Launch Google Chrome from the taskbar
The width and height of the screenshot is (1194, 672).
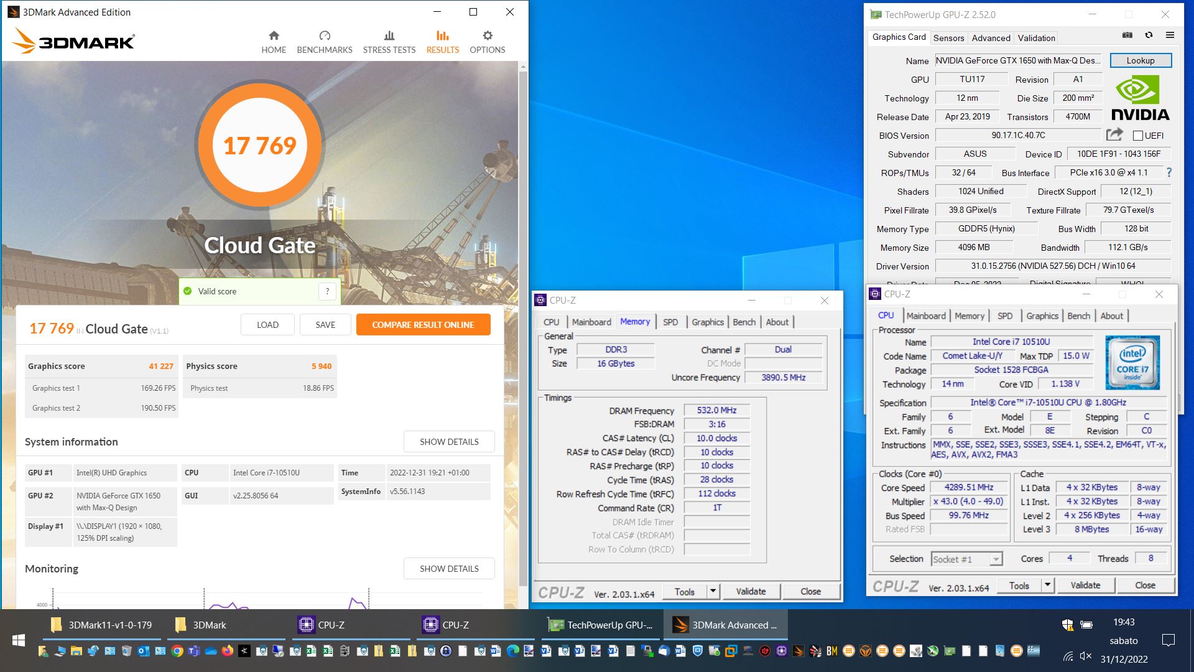click(177, 651)
